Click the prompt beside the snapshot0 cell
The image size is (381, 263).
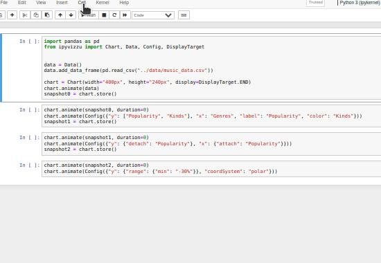tap(29, 110)
